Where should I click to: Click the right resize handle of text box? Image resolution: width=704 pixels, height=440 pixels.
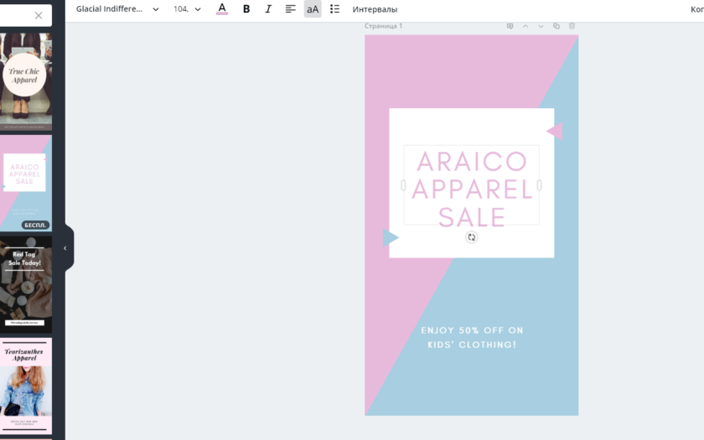point(539,185)
